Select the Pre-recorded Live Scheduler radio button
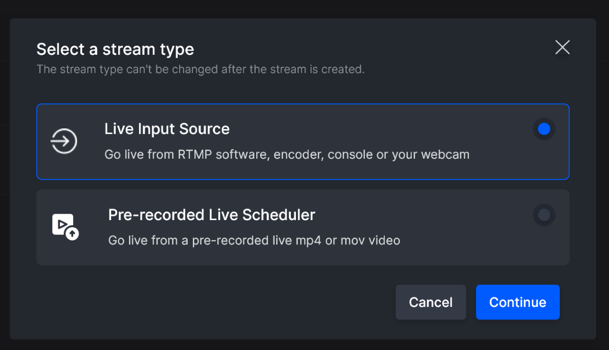The height and width of the screenshot is (350, 609). tap(544, 215)
